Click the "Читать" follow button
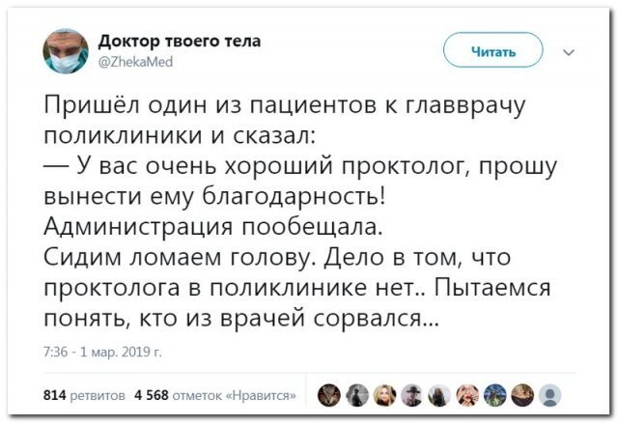This screenshot has height=423, width=618. [492, 50]
